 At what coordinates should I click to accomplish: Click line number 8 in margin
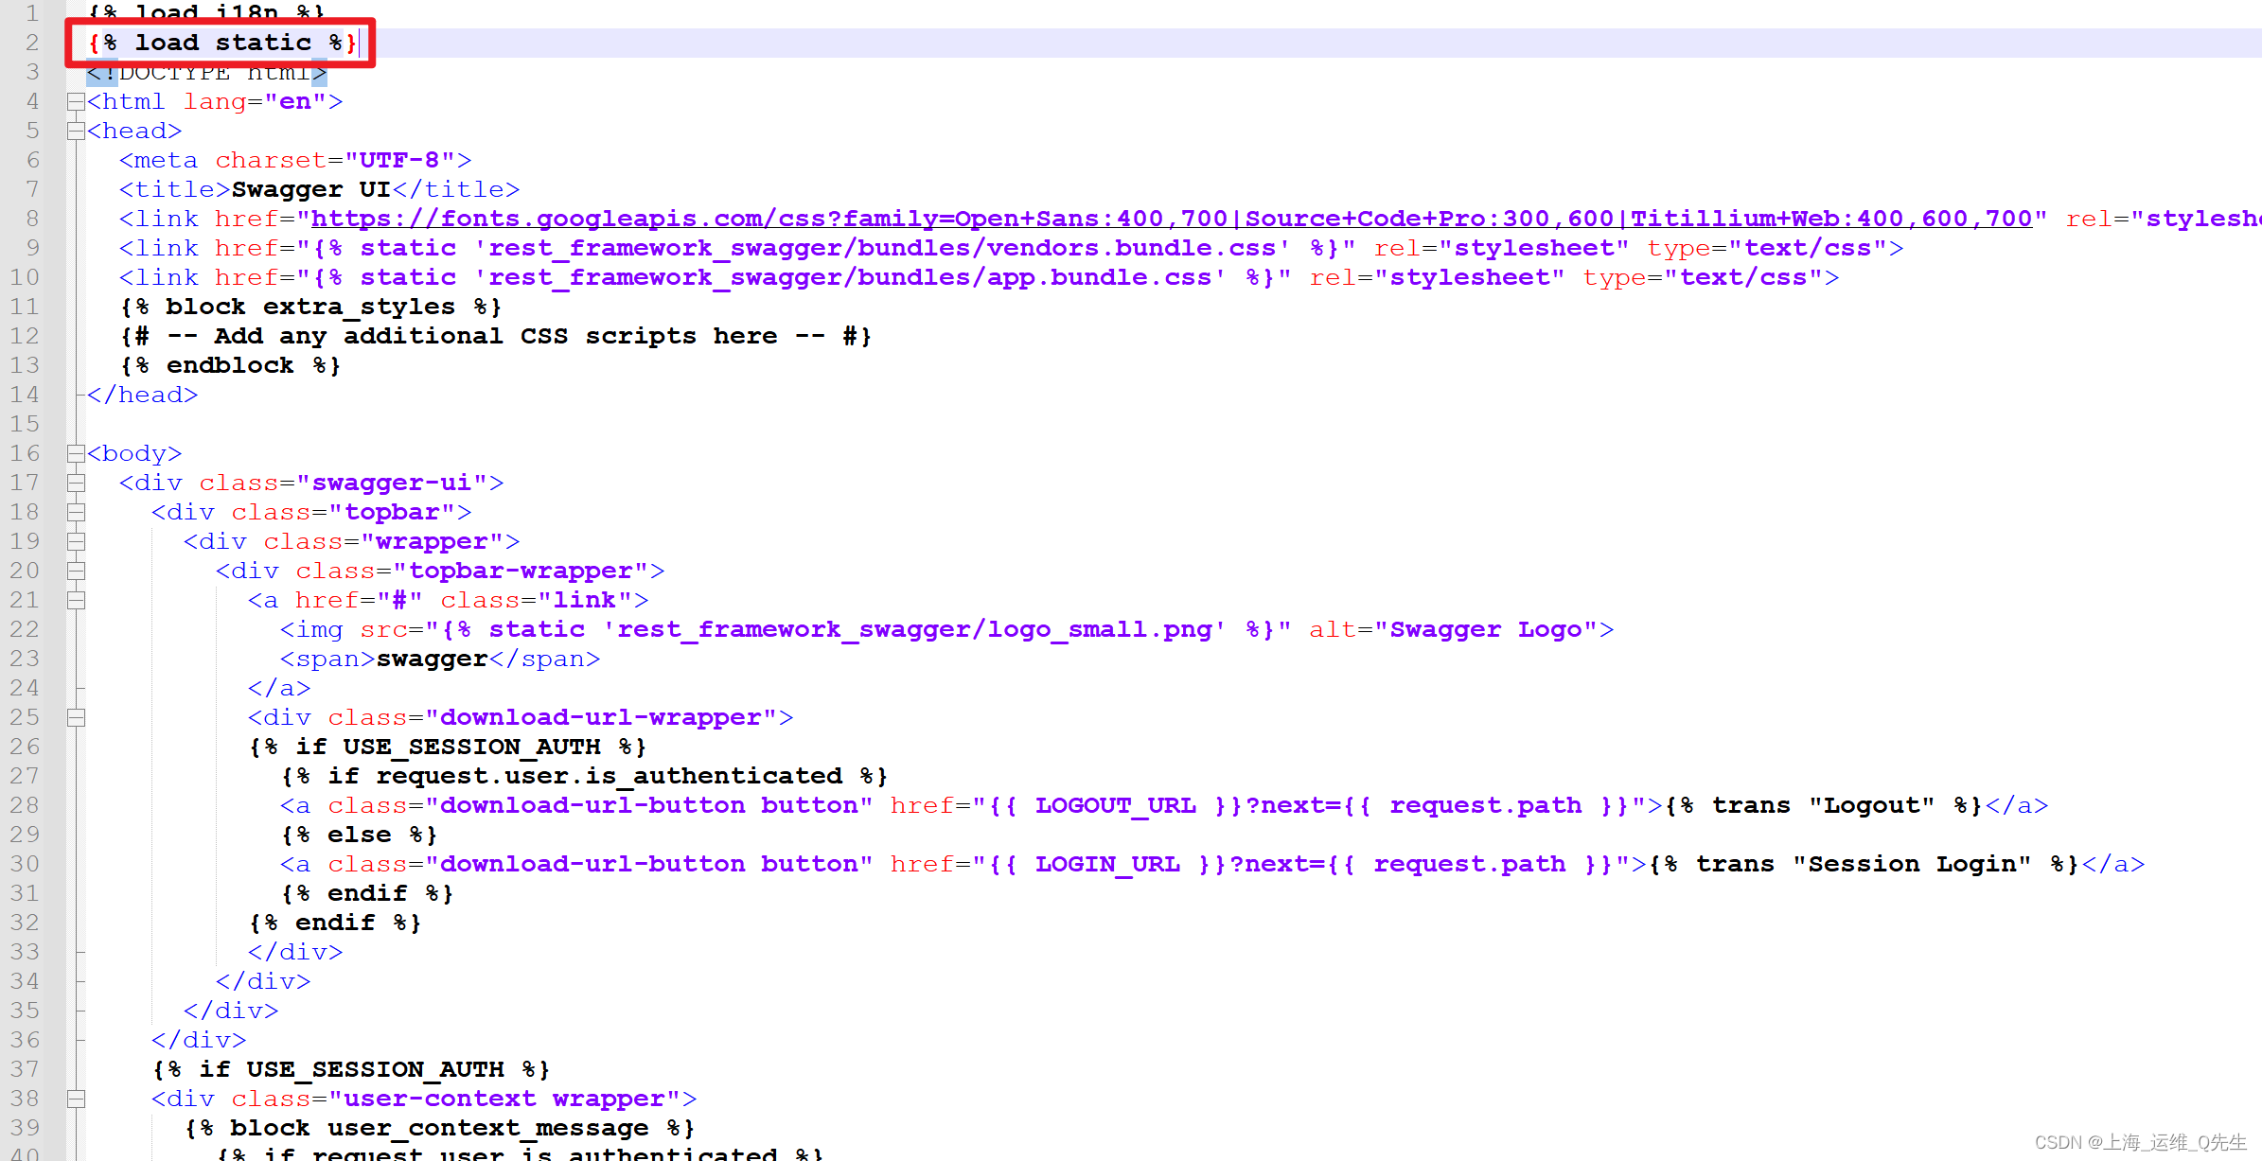coord(31,219)
